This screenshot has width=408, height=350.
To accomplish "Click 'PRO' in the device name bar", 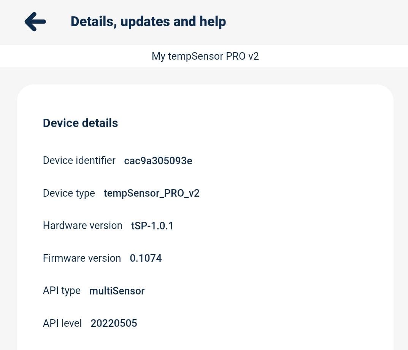I will [x=236, y=56].
